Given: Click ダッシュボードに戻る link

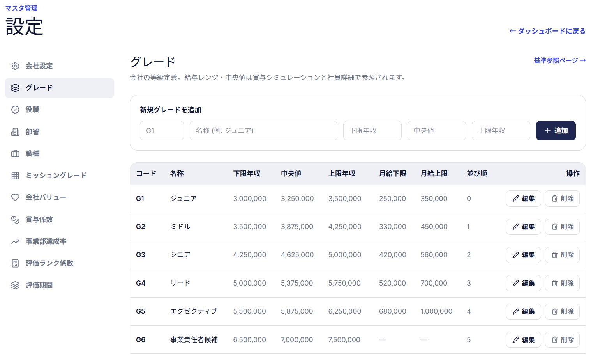Looking at the screenshot, I should 547,31.
